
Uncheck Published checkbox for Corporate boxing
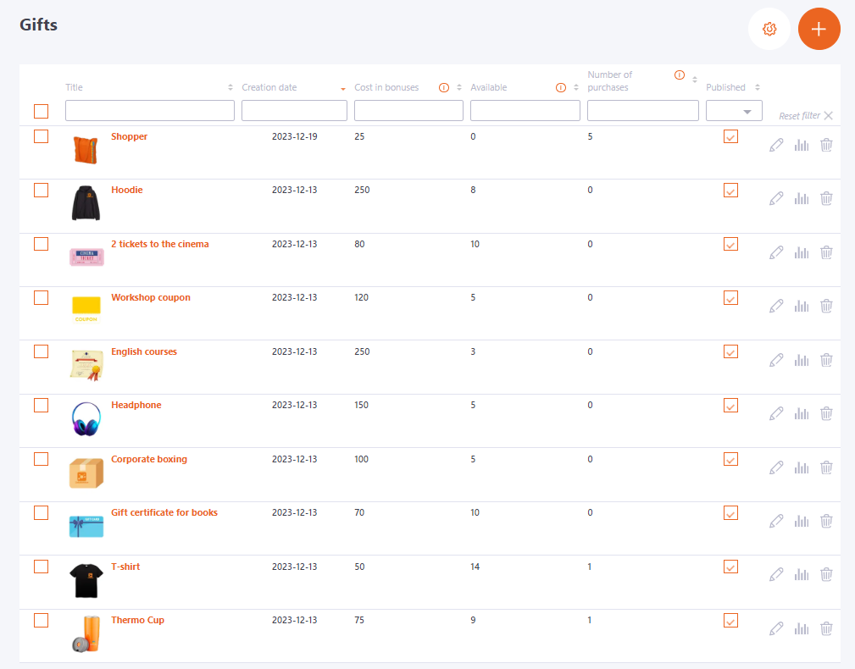point(730,459)
